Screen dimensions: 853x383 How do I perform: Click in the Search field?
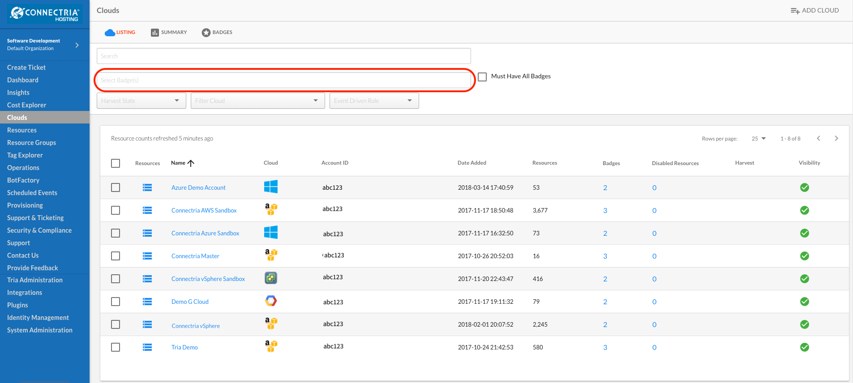coord(284,56)
